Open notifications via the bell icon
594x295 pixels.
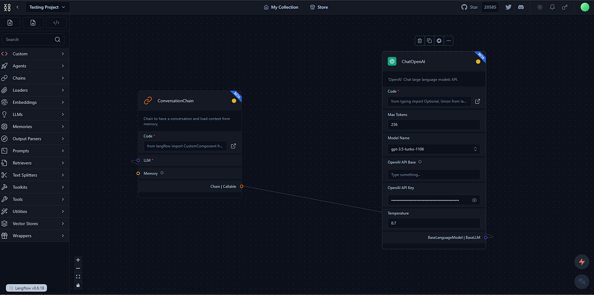pyautogui.click(x=552, y=7)
